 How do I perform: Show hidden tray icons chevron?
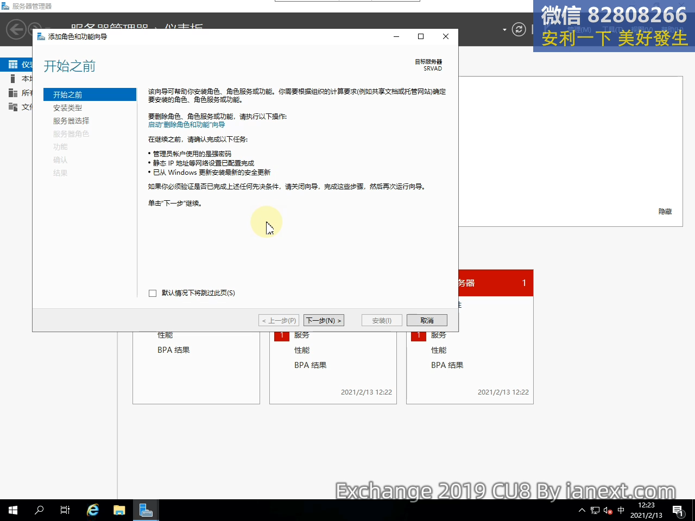pyautogui.click(x=582, y=510)
